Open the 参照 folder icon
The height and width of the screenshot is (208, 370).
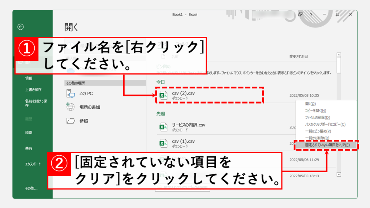70,121
